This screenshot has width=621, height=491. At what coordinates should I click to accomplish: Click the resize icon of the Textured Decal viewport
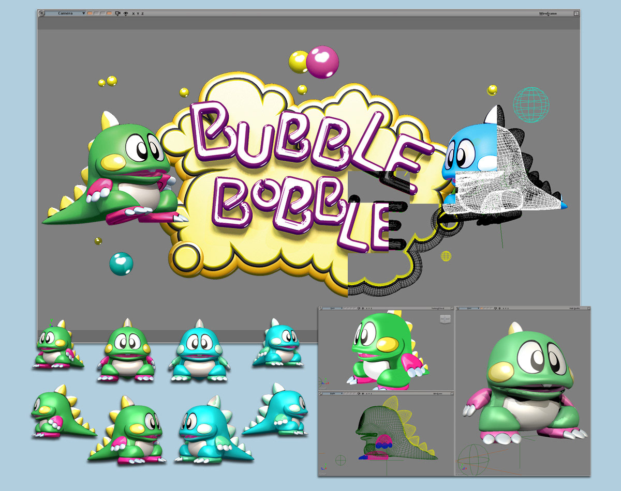(452, 308)
